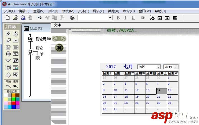The image size is (199, 125).
Task: Select the Navigate triangle icon
Action: 8,60
